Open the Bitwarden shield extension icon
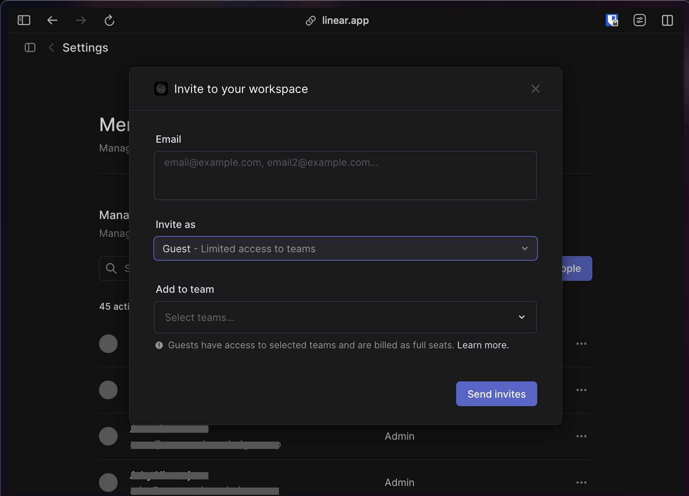 [612, 20]
